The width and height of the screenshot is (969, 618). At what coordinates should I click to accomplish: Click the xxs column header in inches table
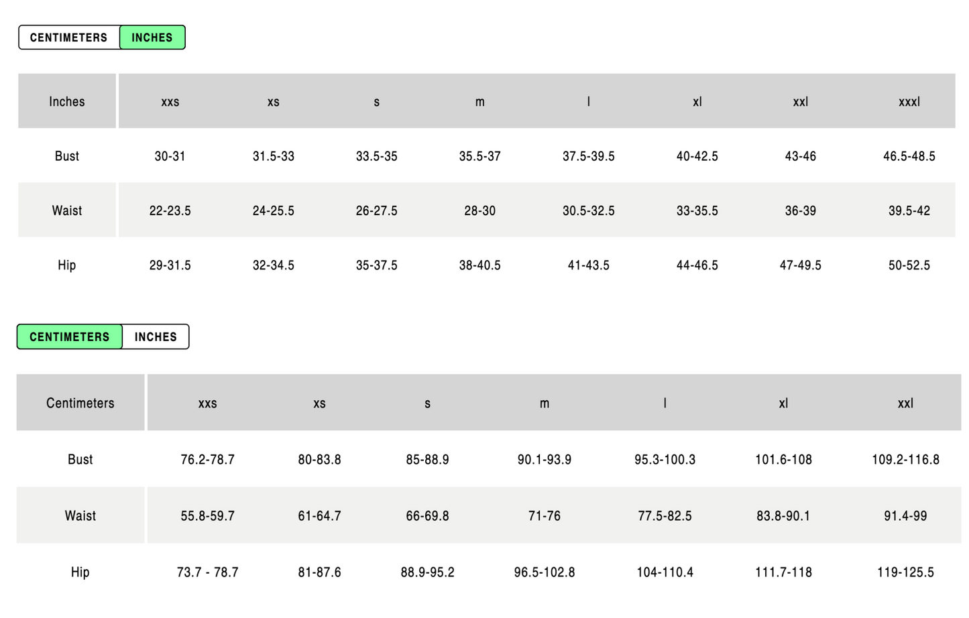point(170,102)
